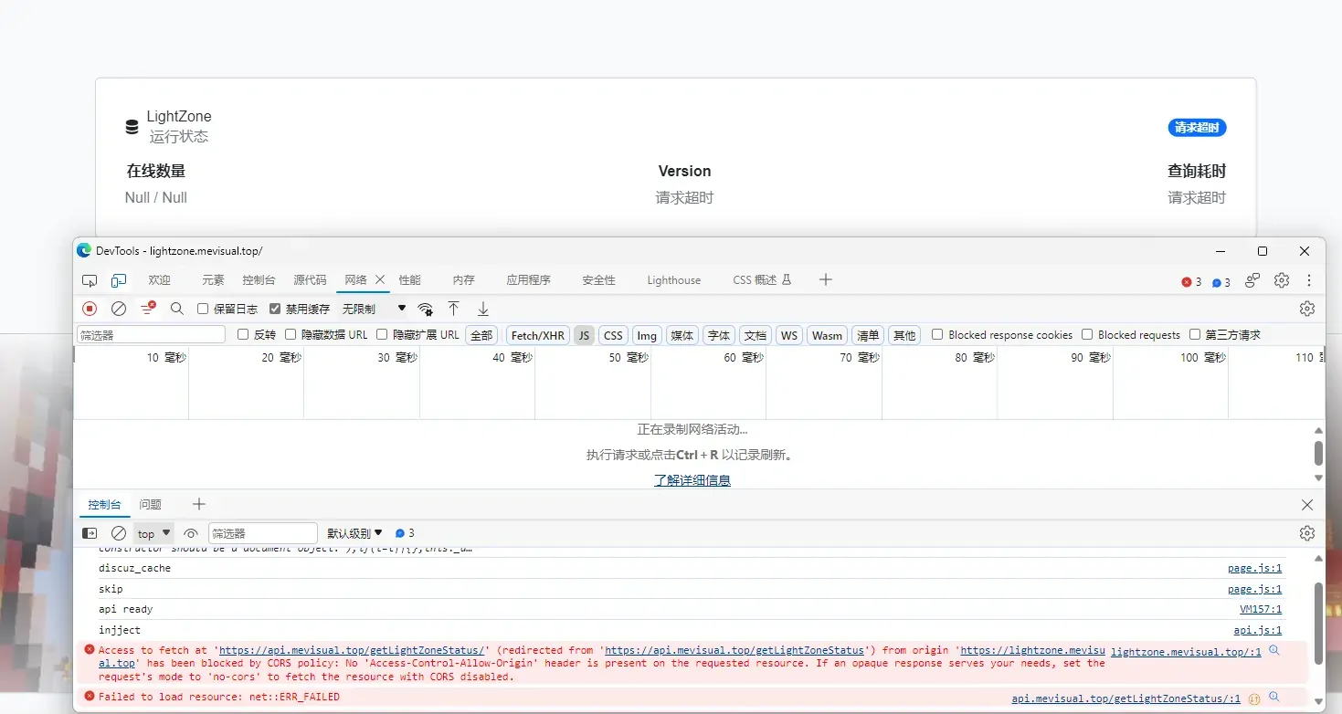This screenshot has width=1342, height=714.
Task: Click the network filter funnel icon
Action: (148, 309)
